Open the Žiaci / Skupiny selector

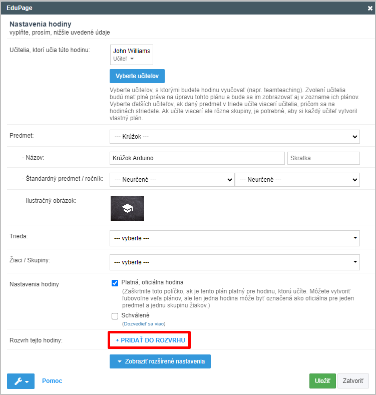pyautogui.click(x=235, y=262)
